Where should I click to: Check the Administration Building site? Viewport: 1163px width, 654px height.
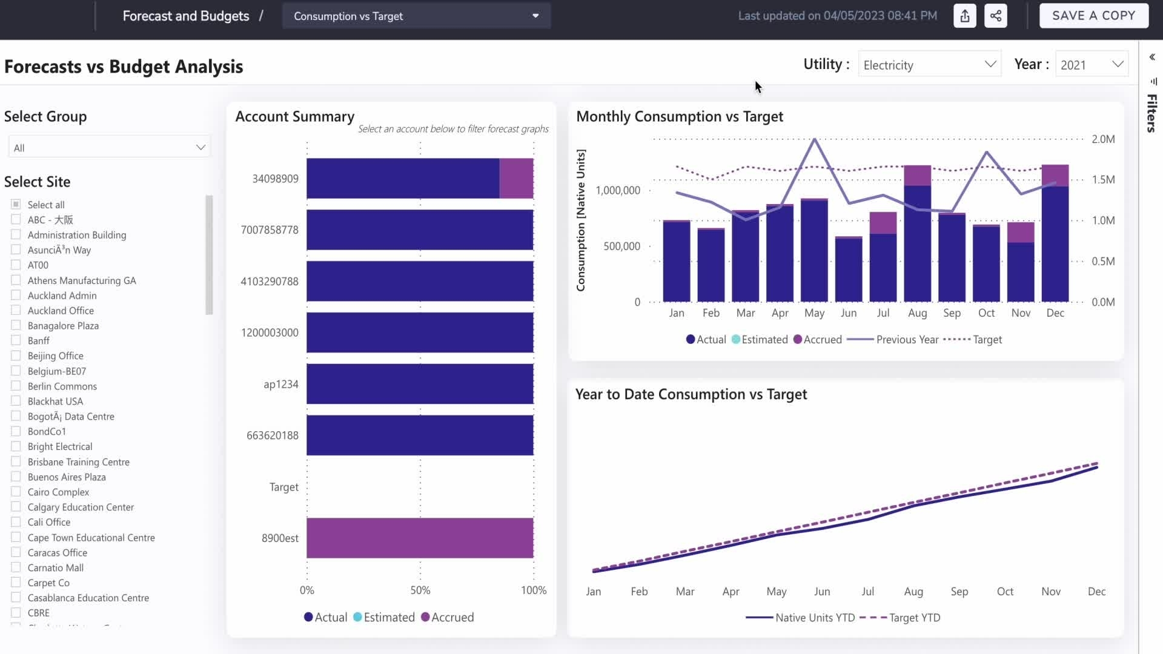(x=15, y=234)
